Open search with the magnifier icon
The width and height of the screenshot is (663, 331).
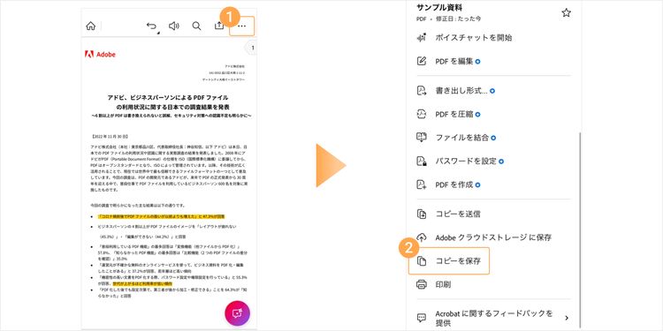[196, 26]
